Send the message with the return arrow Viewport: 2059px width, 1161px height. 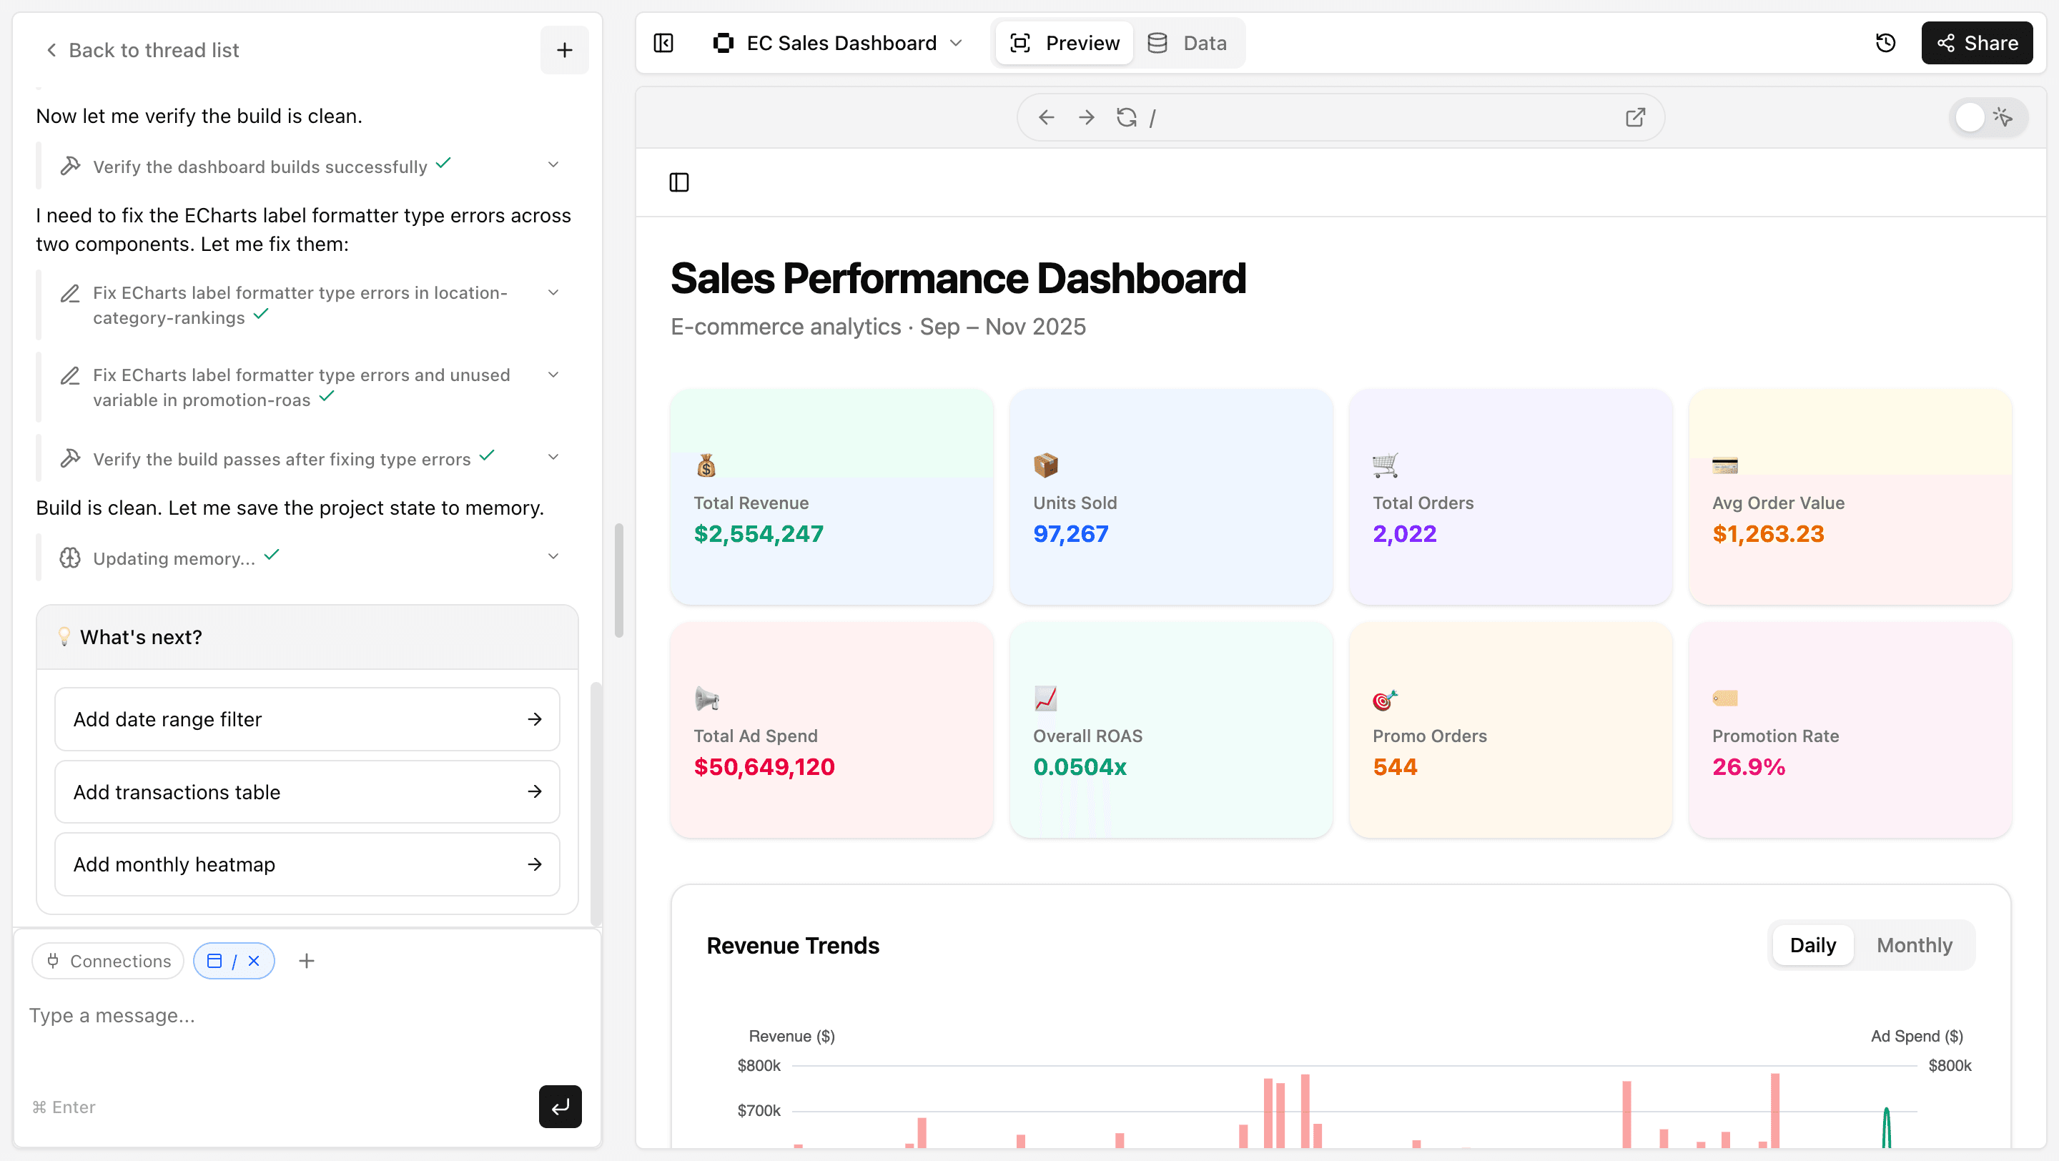pos(560,1107)
